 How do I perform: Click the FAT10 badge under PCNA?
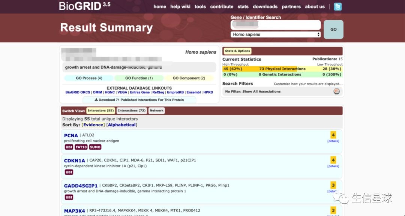tap(81, 147)
